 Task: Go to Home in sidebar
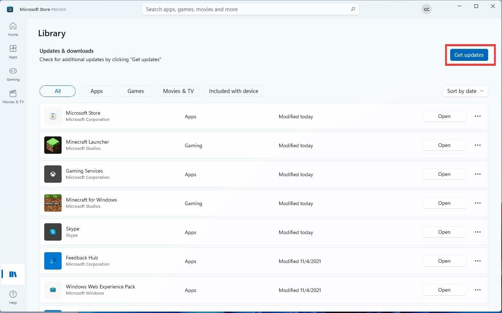(13, 29)
